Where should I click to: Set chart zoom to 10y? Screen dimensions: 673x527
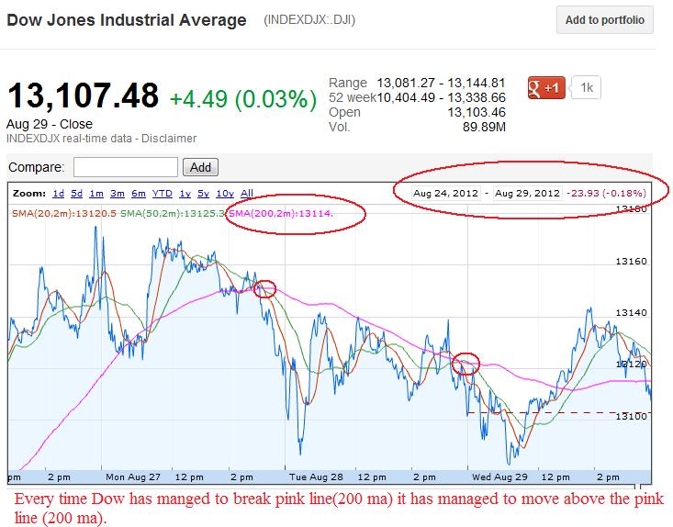click(225, 194)
